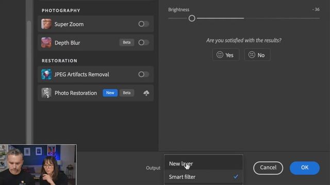The image size is (330, 185).
Task: Select the Photo Restoration filter label
Action: [76, 93]
